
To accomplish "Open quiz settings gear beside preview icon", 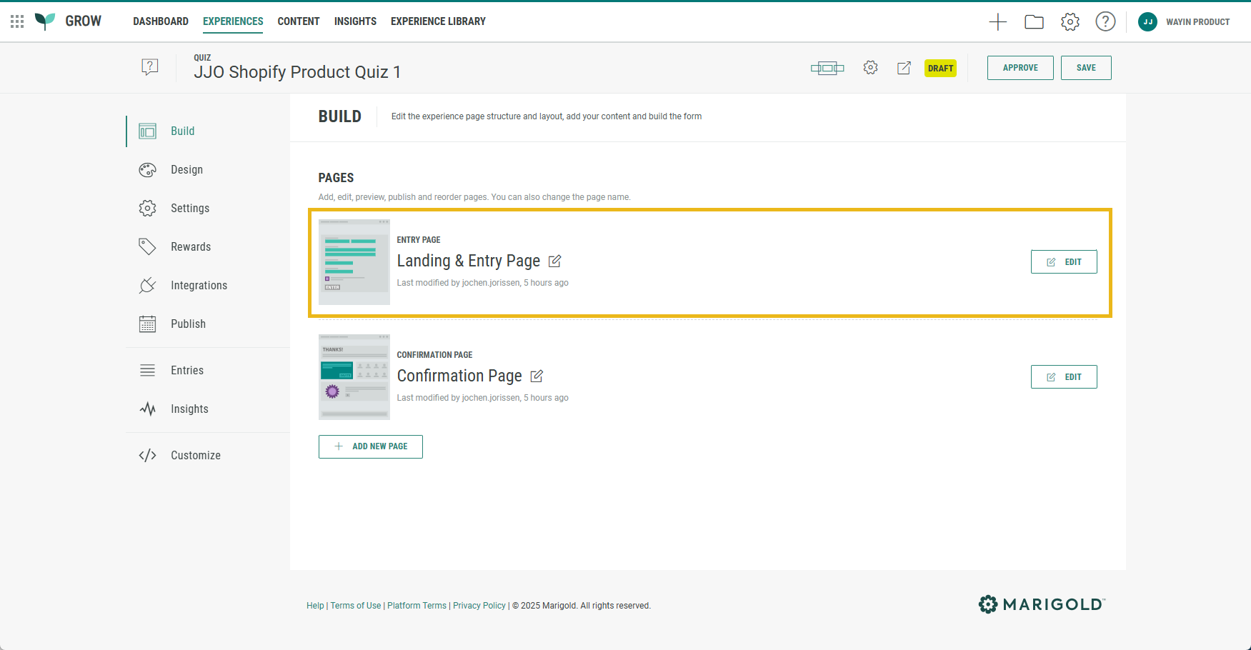I will (x=870, y=68).
